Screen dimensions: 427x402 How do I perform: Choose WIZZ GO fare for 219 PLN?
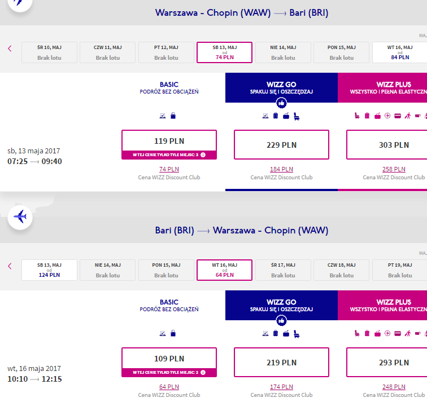[x=281, y=362]
